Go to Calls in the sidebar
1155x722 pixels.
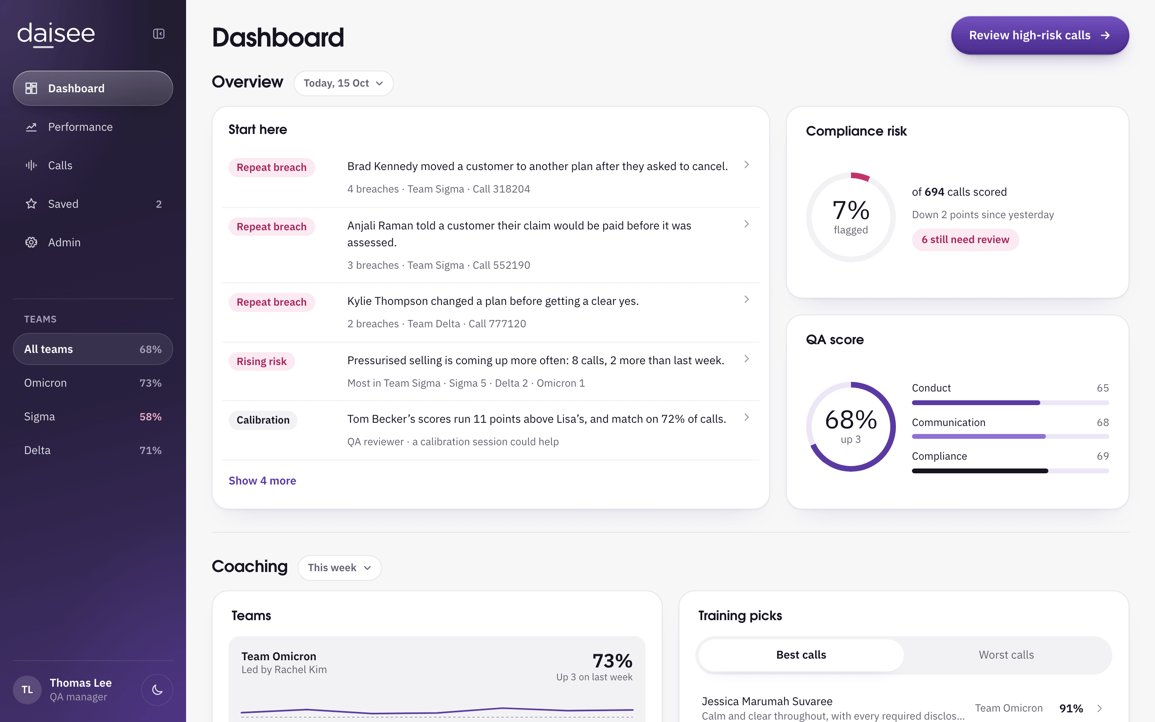93,165
